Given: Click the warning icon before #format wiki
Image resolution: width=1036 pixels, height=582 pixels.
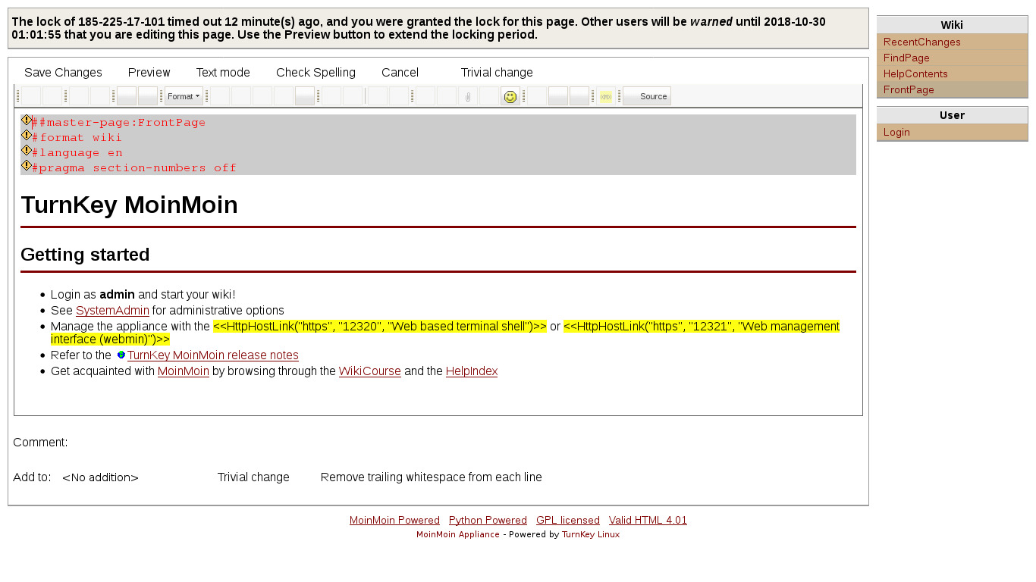Looking at the screenshot, I should [x=26, y=135].
